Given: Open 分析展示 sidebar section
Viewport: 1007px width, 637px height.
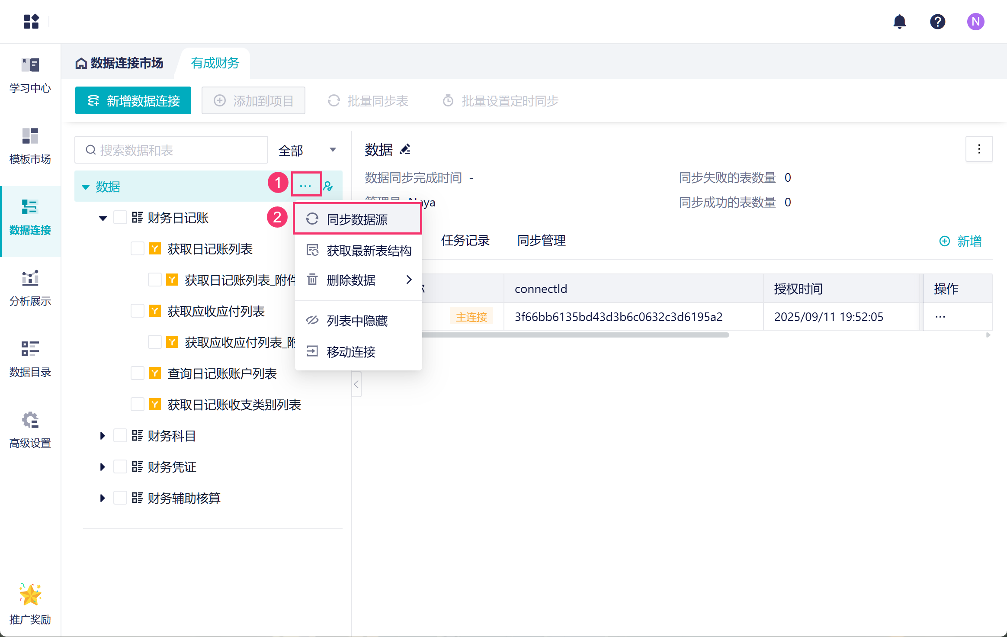Looking at the screenshot, I should click(30, 288).
